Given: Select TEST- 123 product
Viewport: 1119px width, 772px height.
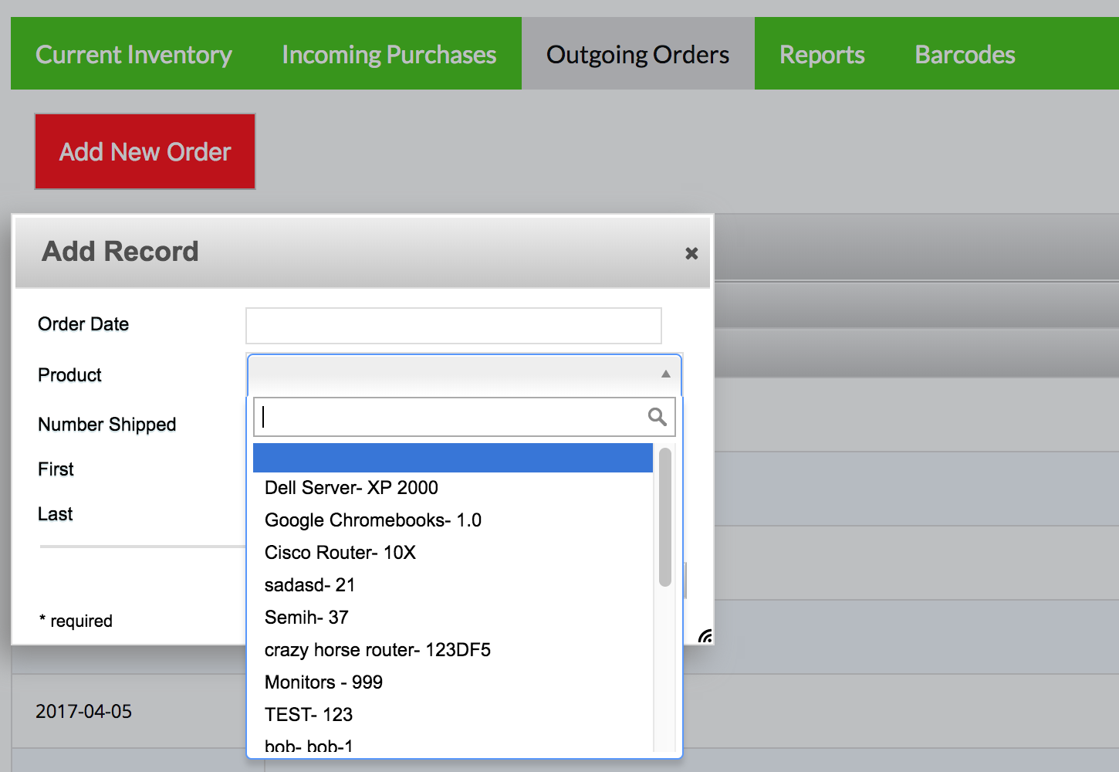Looking at the screenshot, I should point(453,715).
